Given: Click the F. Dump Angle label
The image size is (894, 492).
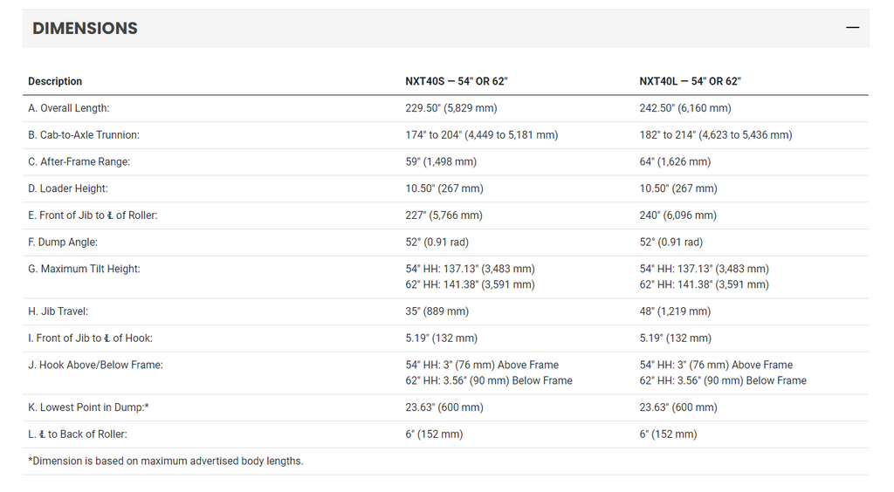Looking at the screenshot, I should click(63, 242).
